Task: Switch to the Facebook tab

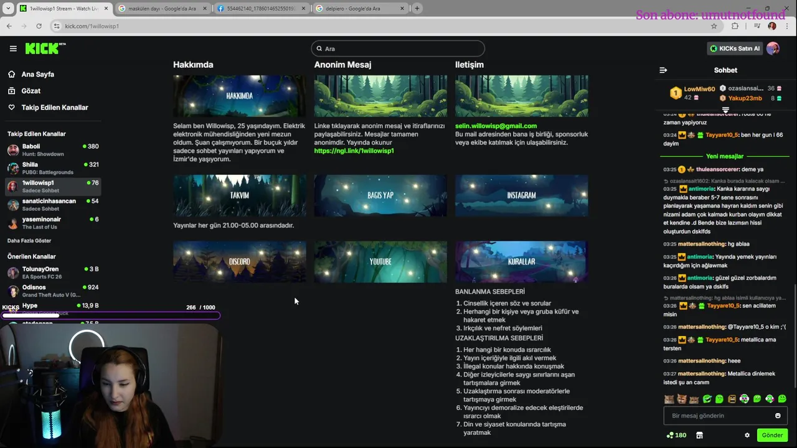Action: click(x=260, y=9)
